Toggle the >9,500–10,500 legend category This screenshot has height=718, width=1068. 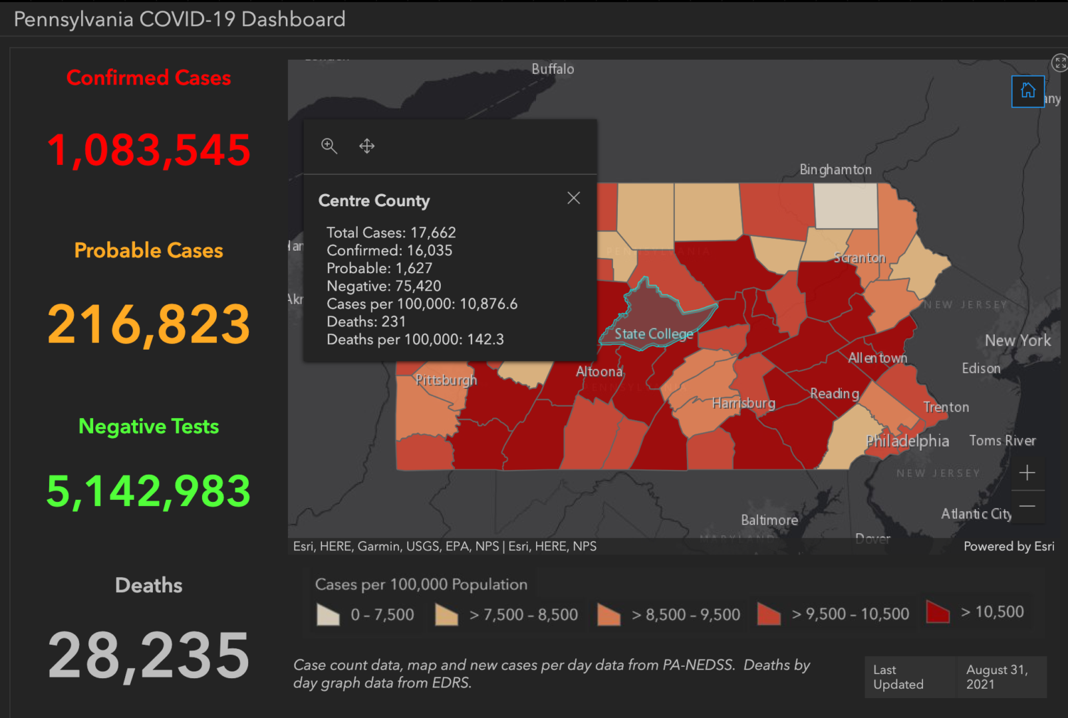point(769,614)
